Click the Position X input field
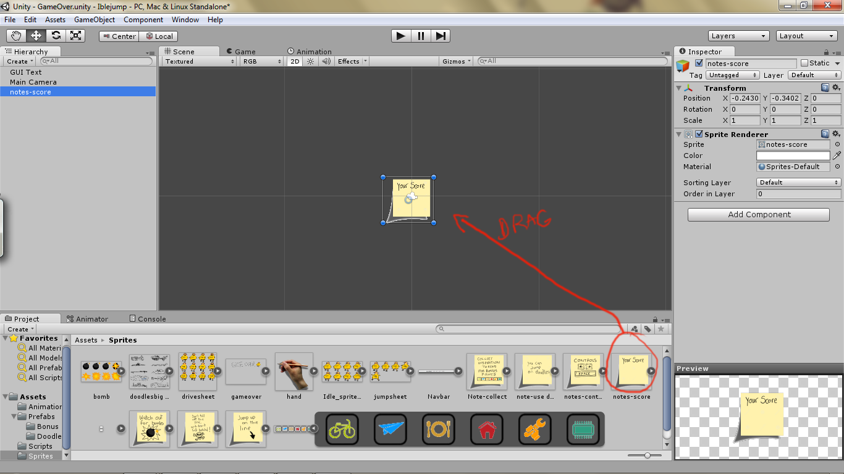 coord(745,99)
